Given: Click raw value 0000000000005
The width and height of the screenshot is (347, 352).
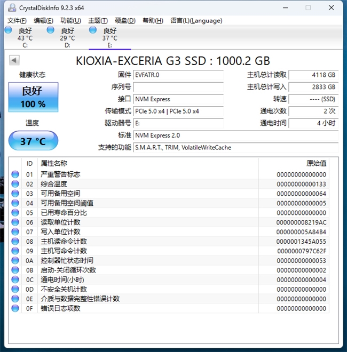Looking at the screenshot, I should coord(301,203).
